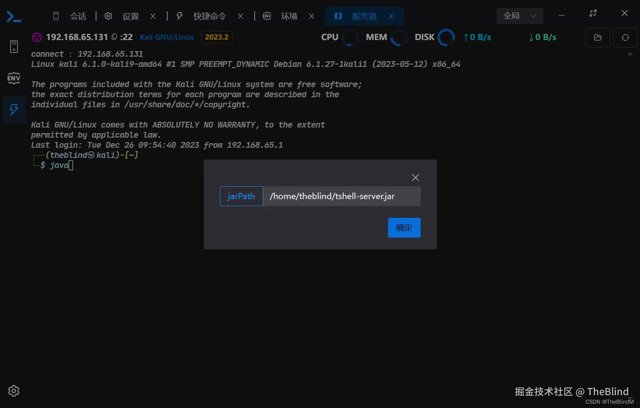Click the lightning icon on 快捷命令 tab
Screen dimensions: 640x408
pos(180,16)
